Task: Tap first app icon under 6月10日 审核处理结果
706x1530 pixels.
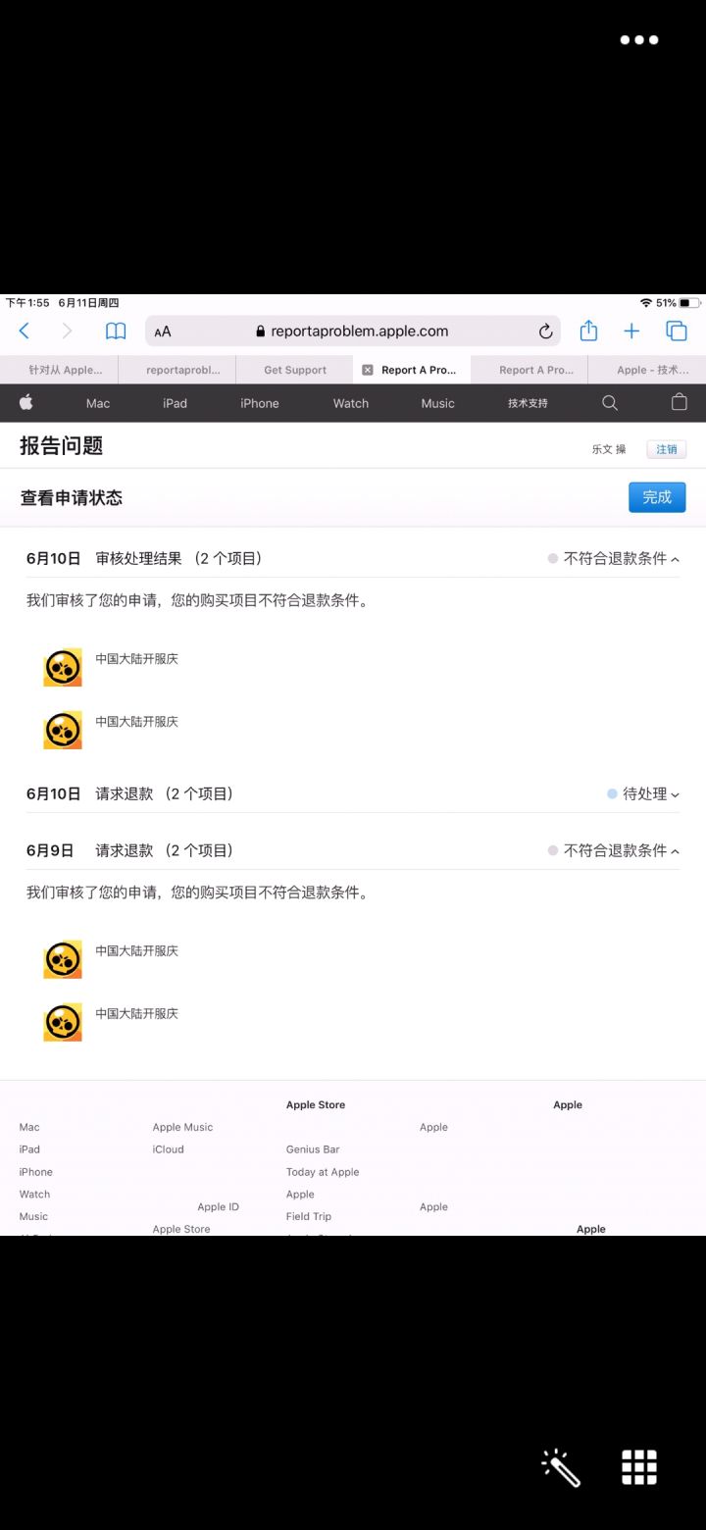Action: [63, 668]
